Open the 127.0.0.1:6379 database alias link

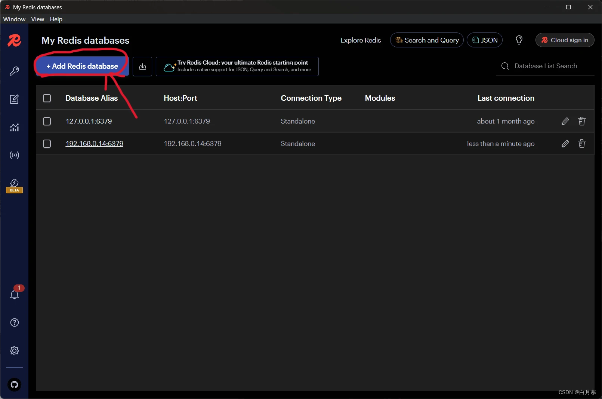coord(89,121)
